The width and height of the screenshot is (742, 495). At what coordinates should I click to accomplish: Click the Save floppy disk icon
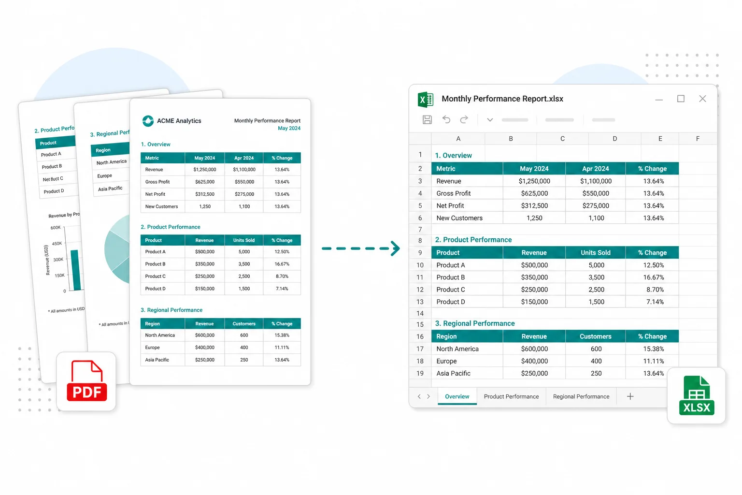point(427,119)
